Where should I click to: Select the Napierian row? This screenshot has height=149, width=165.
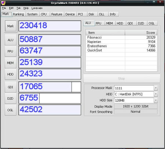pyautogui.click(x=121, y=41)
